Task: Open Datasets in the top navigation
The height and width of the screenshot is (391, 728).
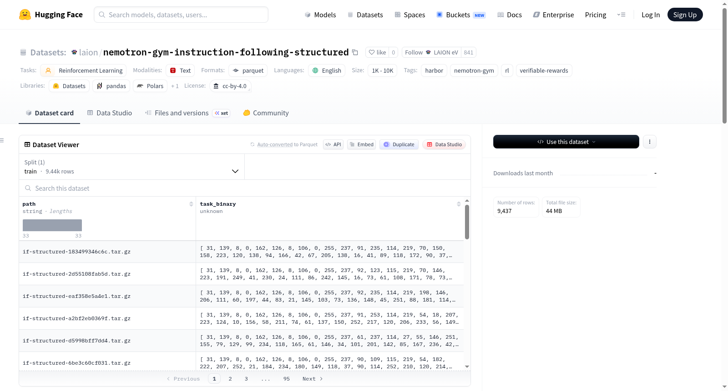Action: click(365, 15)
